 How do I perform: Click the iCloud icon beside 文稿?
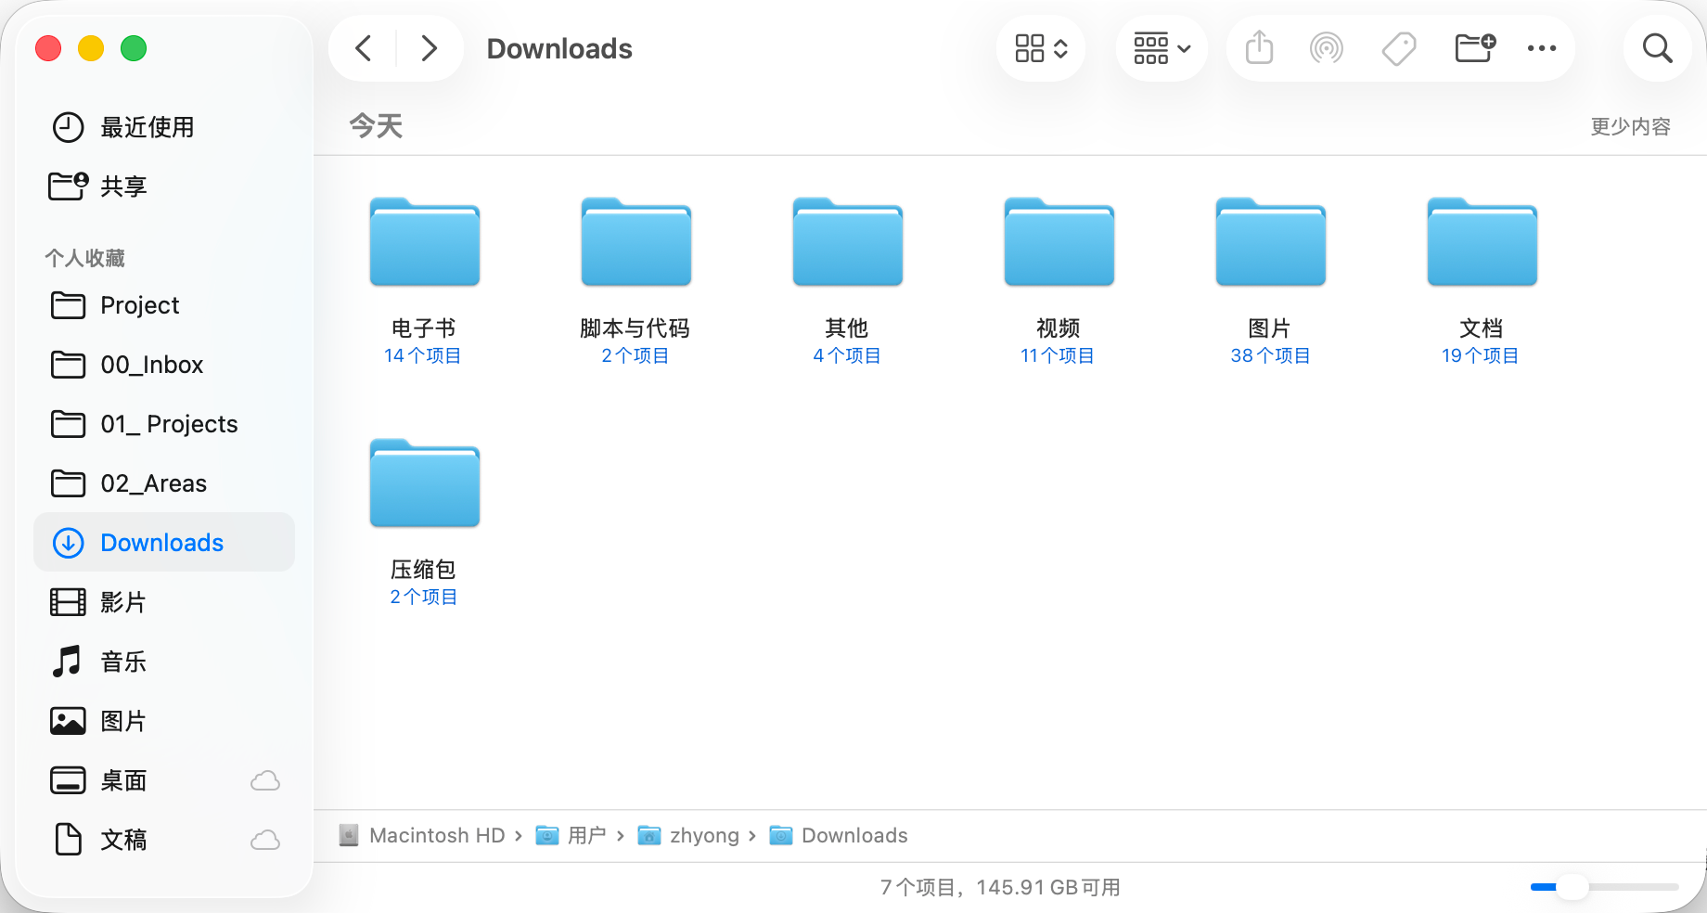265,840
